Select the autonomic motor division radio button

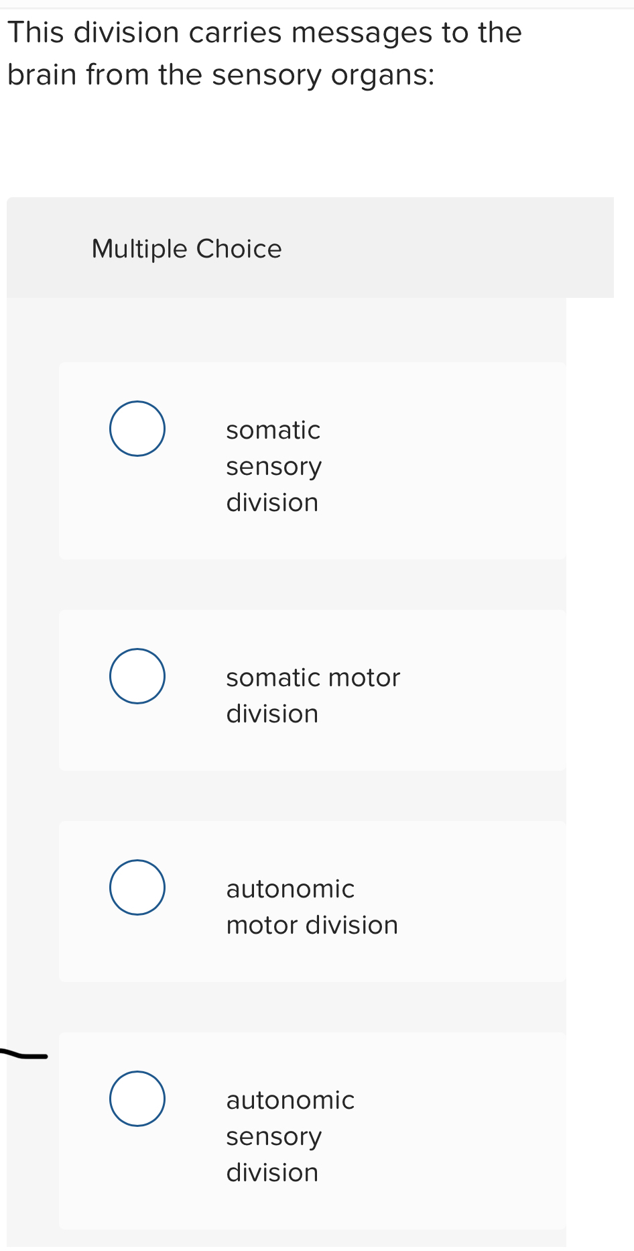(137, 887)
